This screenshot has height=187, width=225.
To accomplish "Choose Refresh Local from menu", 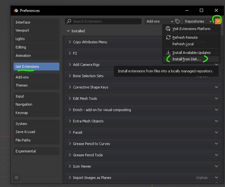I will (183, 44).
